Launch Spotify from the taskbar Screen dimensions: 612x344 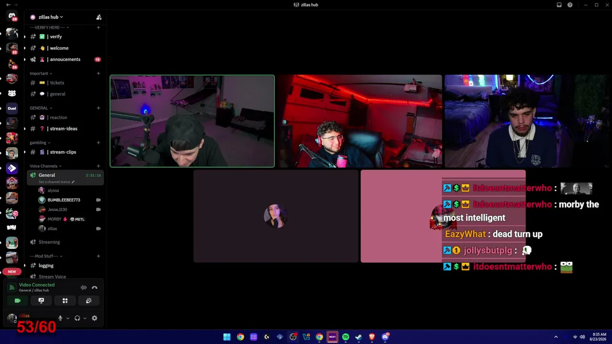[x=346, y=337]
